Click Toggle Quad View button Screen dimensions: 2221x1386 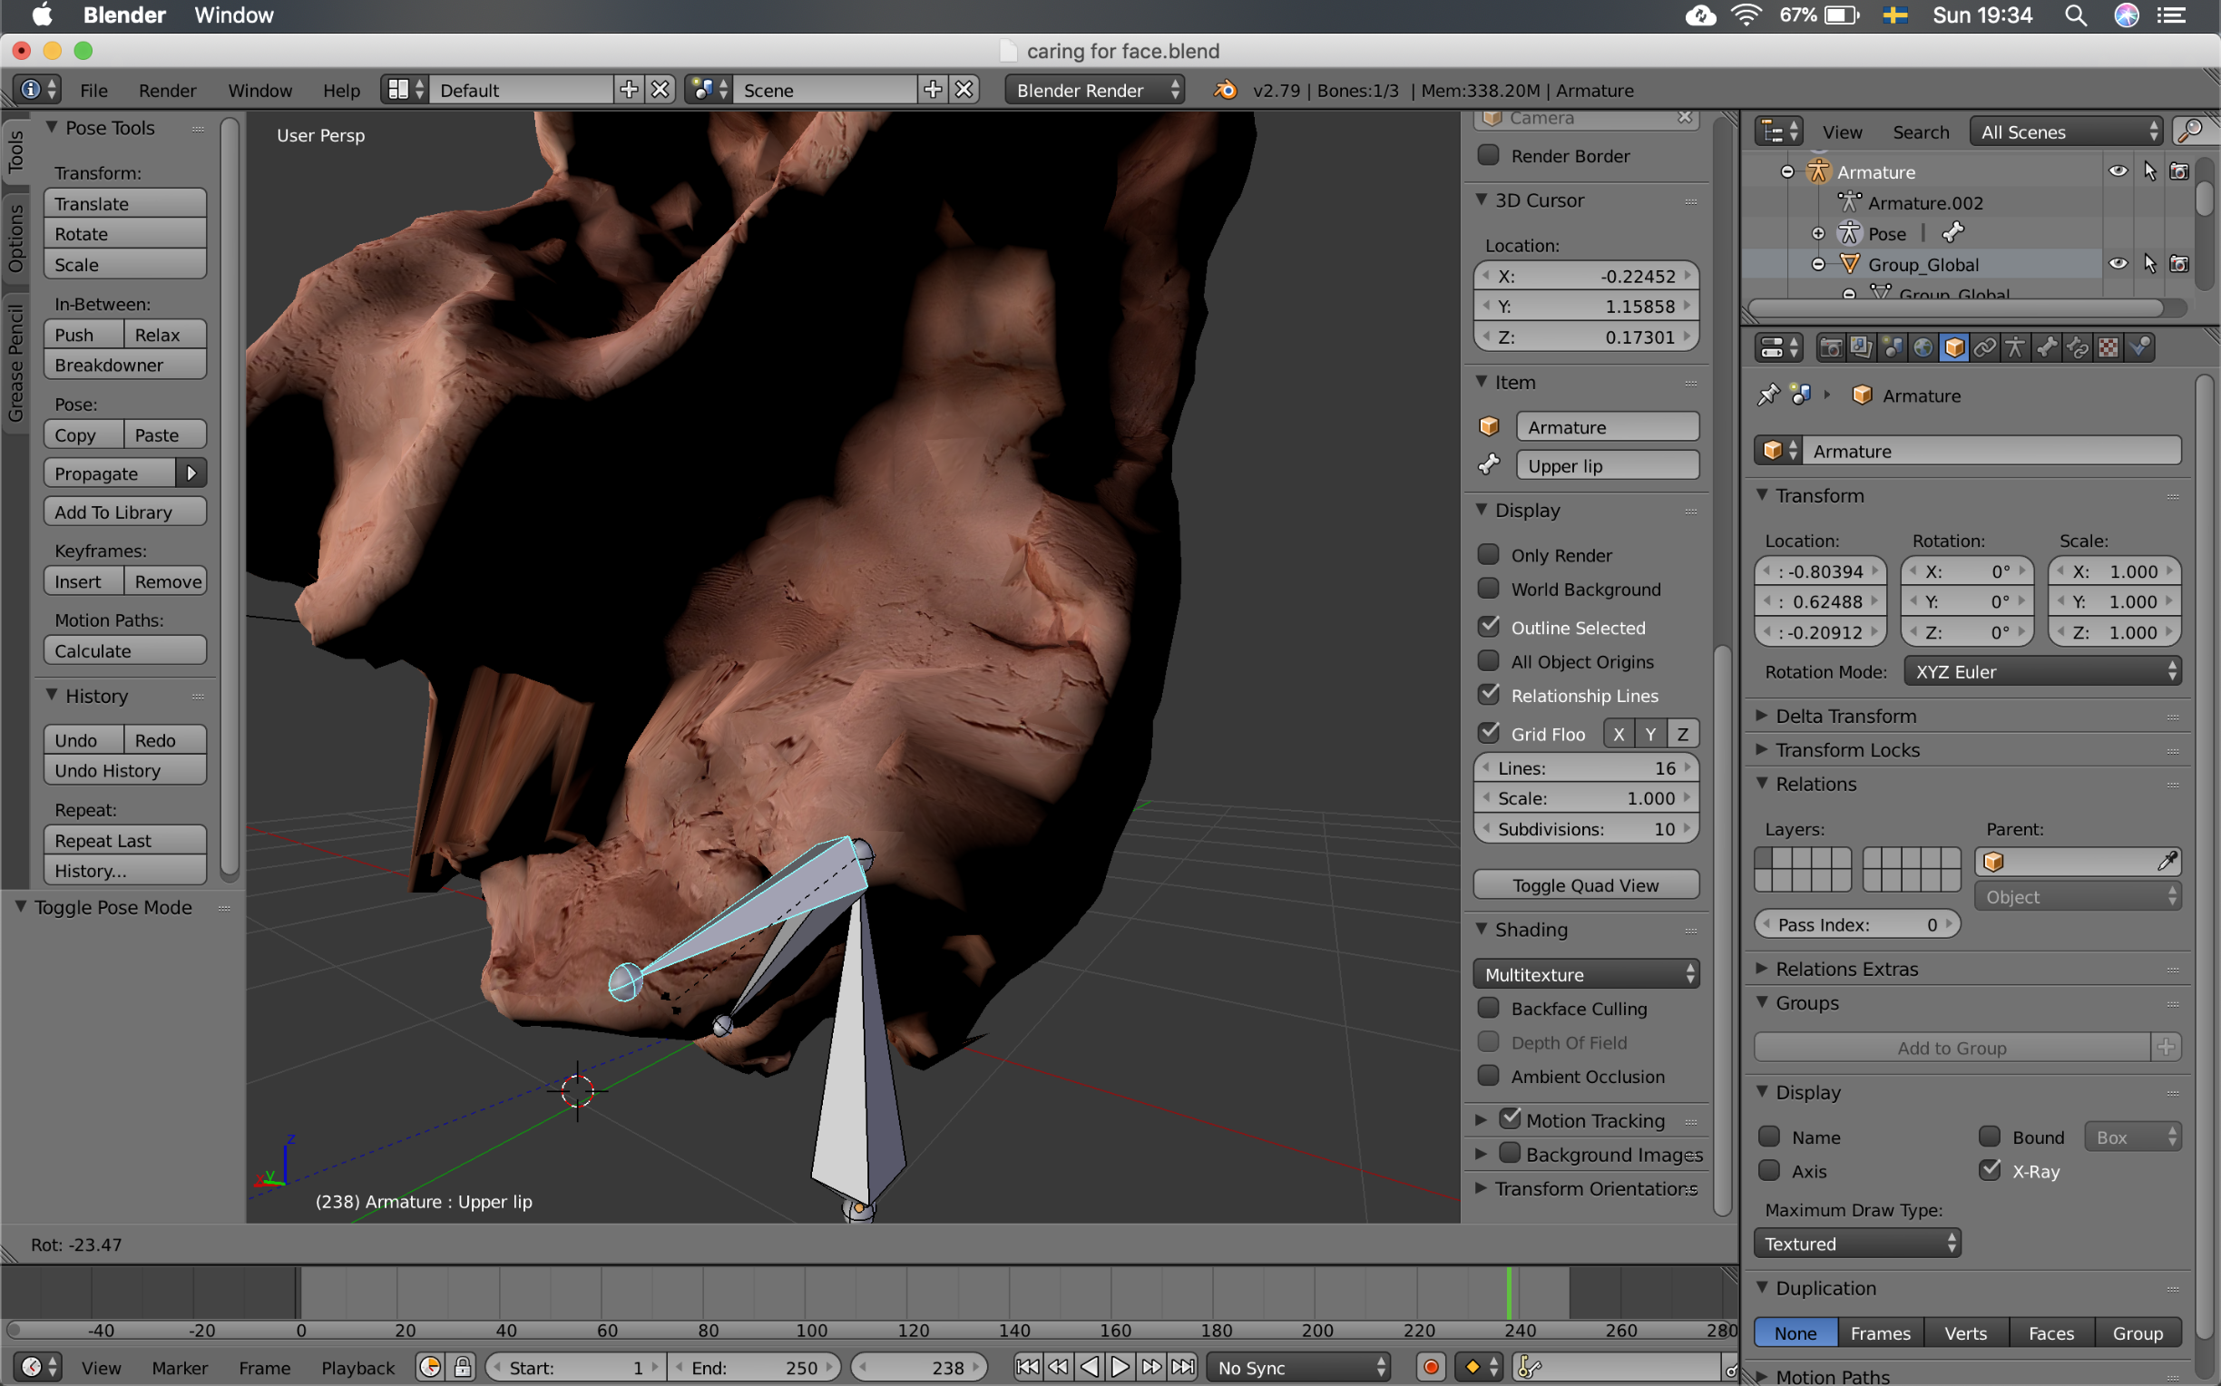click(1586, 885)
